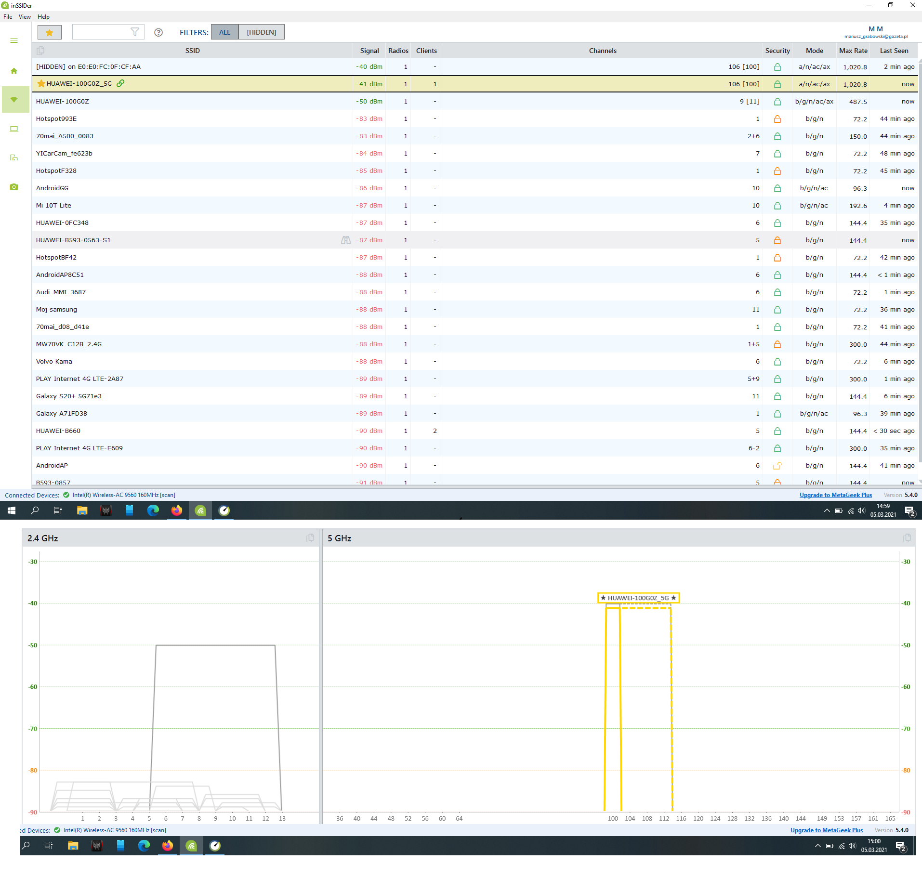Screen dimensions: 922x890
Task: Sort by the Last Seen column header
Action: point(894,51)
